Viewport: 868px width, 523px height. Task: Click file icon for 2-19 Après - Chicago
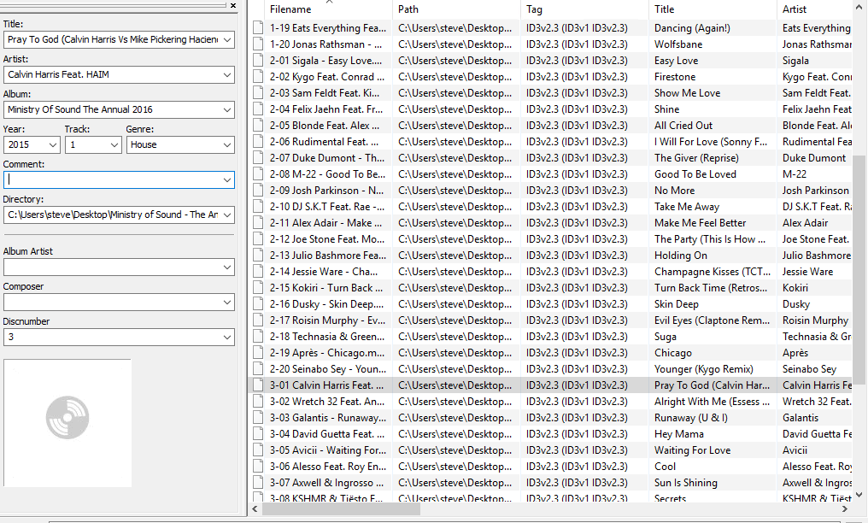258,353
